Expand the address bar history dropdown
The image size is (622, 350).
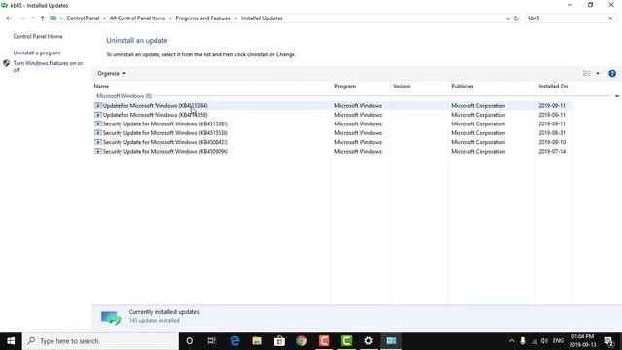click(508, 18)
